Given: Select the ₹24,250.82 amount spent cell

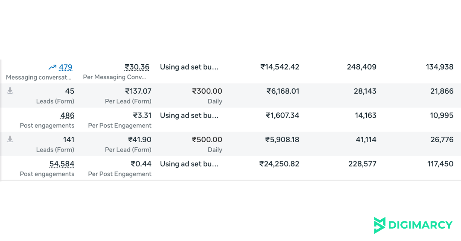Looking at the screenshot, I should pos(280,164).
